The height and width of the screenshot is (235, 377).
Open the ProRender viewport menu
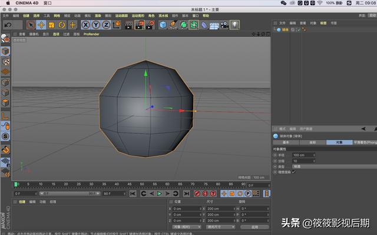[91, 34]
